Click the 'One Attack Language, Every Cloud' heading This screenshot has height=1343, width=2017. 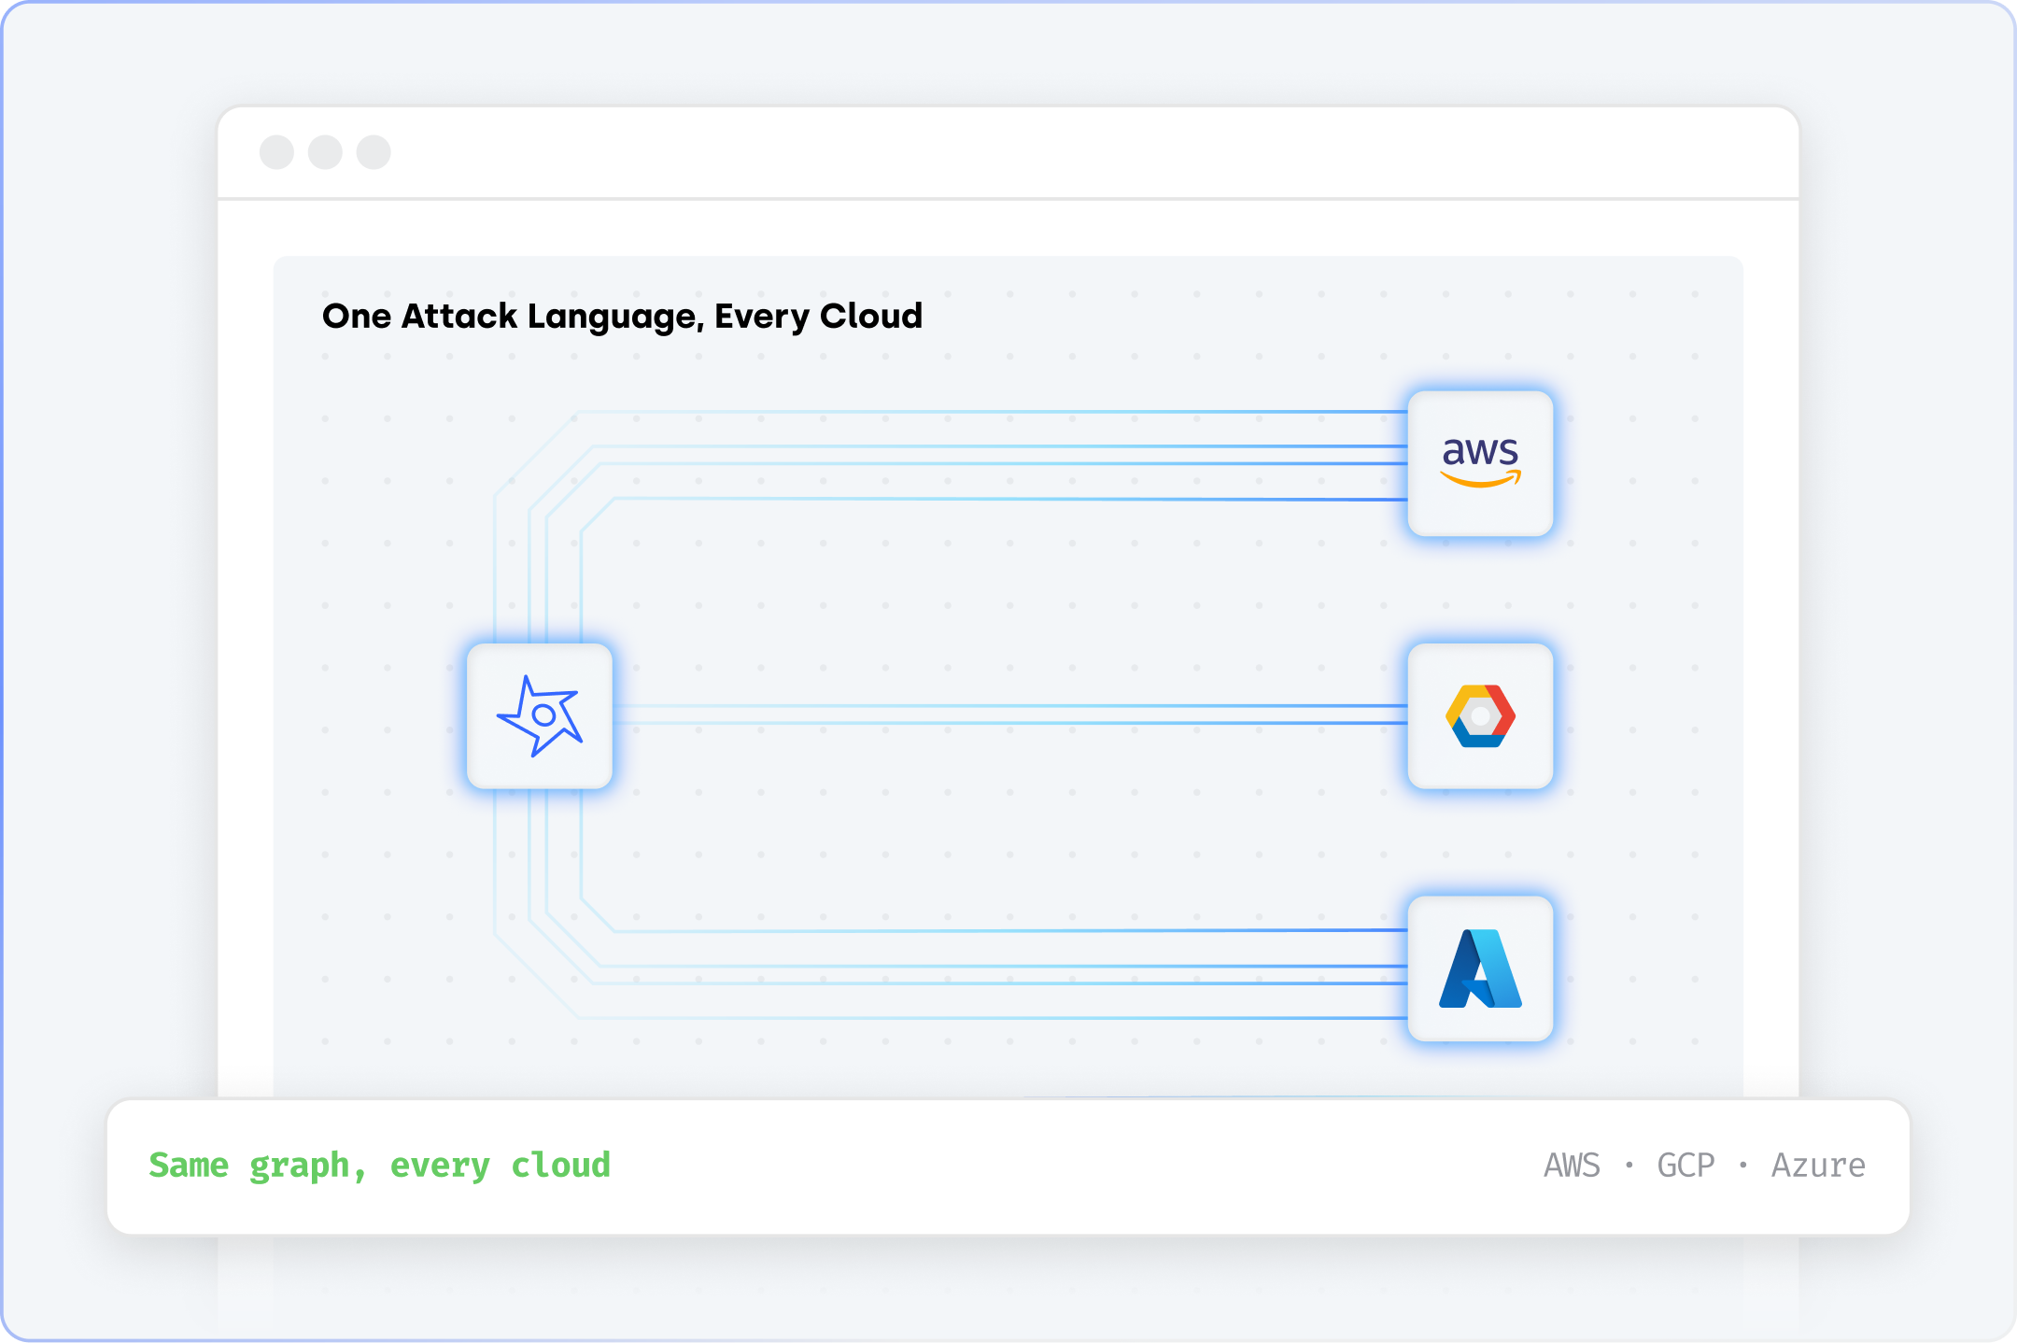coord(622,317)
